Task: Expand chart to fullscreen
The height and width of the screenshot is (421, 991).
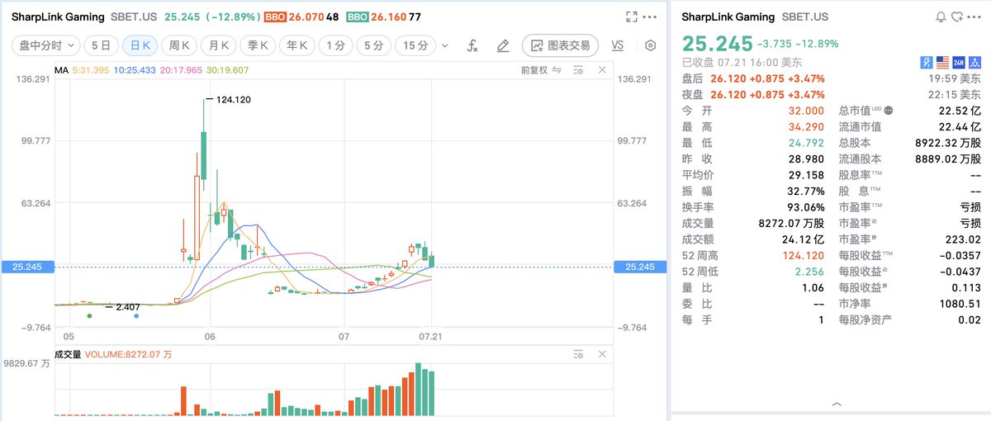Action: pyautogui.click(x=632, y=17)
